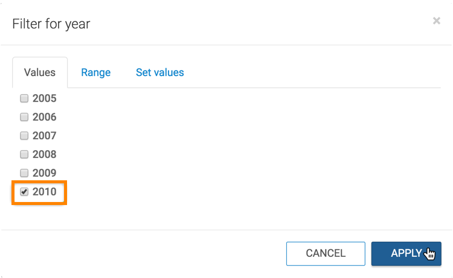Image resolution: width=453 pixels, height=278 pixels.
Task: Click the 2006 year label text
Action: pos(45,117)
